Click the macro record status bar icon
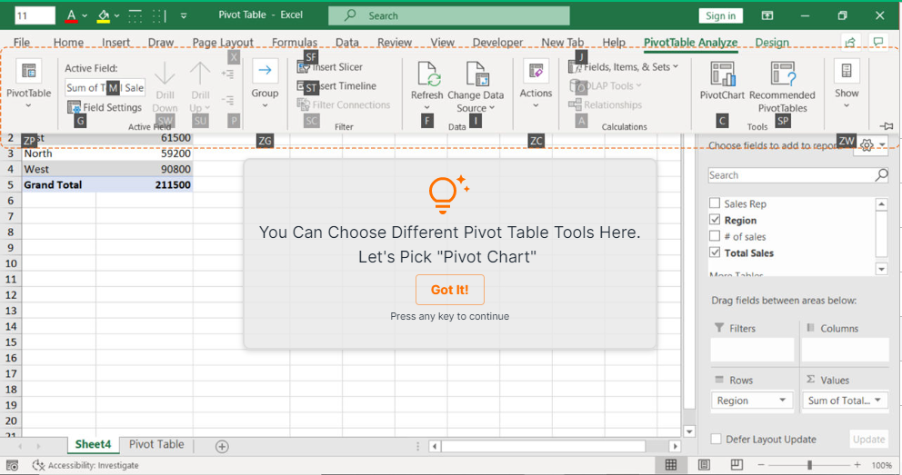This screenshot has width=902, height=475. pos(12,465)
